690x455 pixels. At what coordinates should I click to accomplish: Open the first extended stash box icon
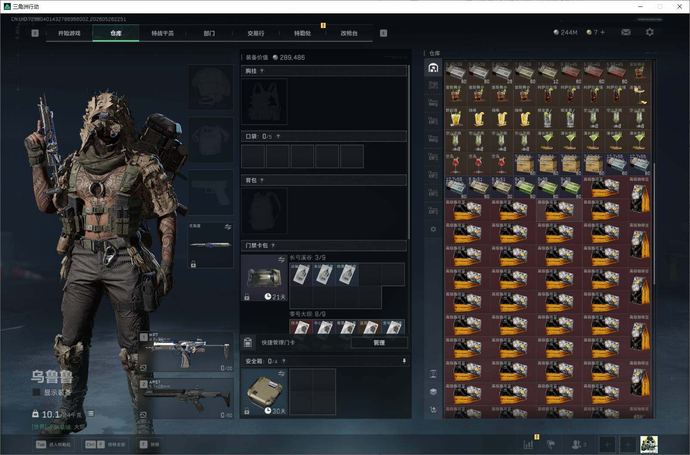(x=433, y=85)
